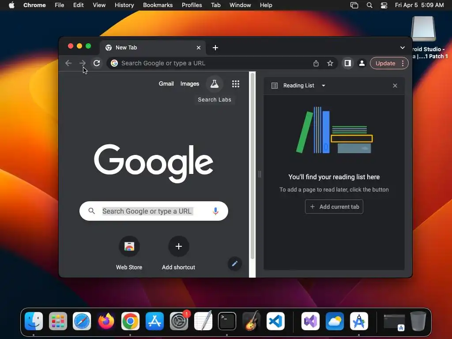Screen dimensions: 452x339
Task: Click the Spotlight search icon in the menu bar
Action: (369, 5)
